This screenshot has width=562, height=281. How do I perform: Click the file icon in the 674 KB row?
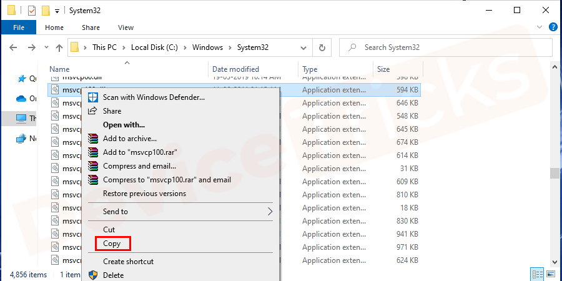[x=54, y=142]
